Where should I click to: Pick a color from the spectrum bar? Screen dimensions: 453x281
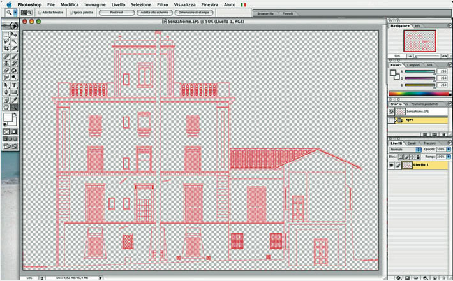[418, 94]
